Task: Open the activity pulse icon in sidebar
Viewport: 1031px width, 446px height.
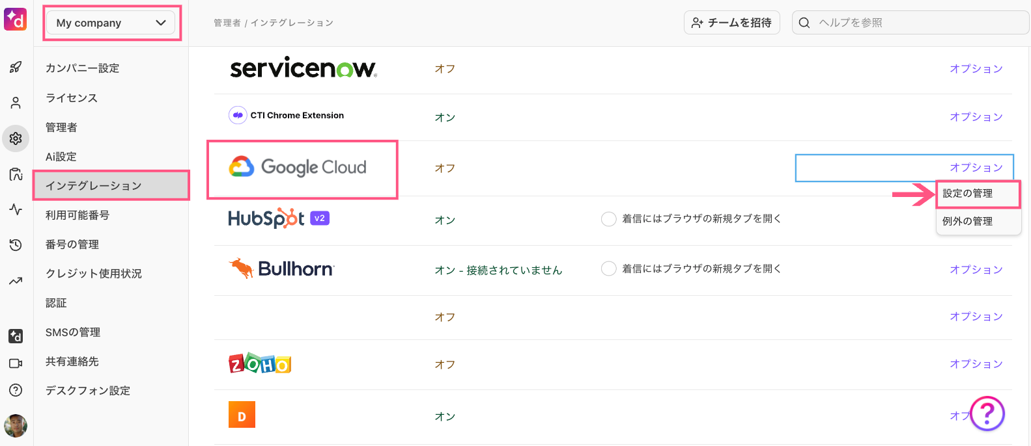Action: click(x=16, y=209)
